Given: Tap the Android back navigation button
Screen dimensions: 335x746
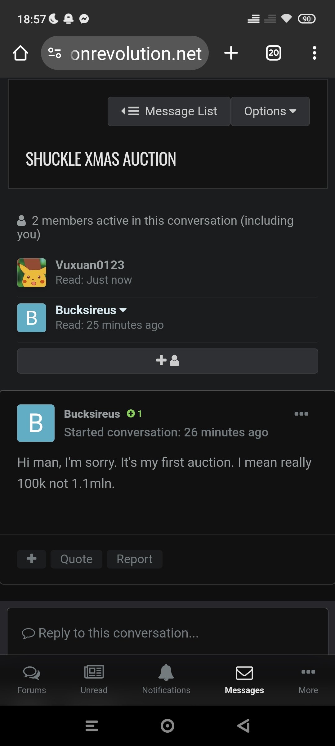Looking at the screenshot, I should 243,726.
